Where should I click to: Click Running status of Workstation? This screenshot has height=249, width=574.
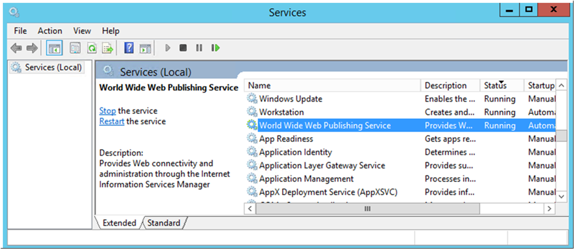[500, 112]
